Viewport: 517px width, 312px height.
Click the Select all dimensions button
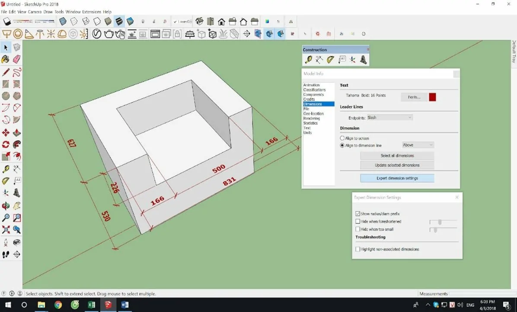click(x=396, y=155)
